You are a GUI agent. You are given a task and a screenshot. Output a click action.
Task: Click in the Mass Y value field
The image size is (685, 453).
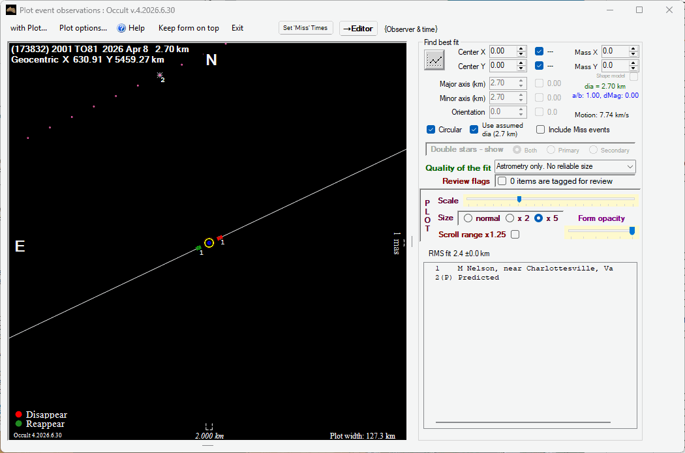coord(615,65)
